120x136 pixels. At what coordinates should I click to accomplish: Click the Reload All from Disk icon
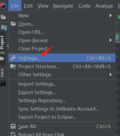click(x=13, y=134)
